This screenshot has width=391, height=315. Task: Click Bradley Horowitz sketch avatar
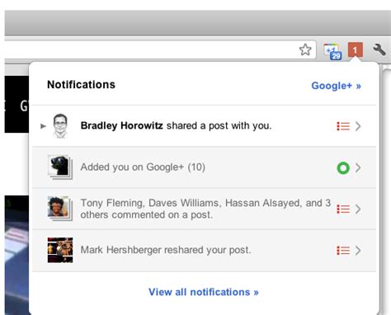click(60, 126)
